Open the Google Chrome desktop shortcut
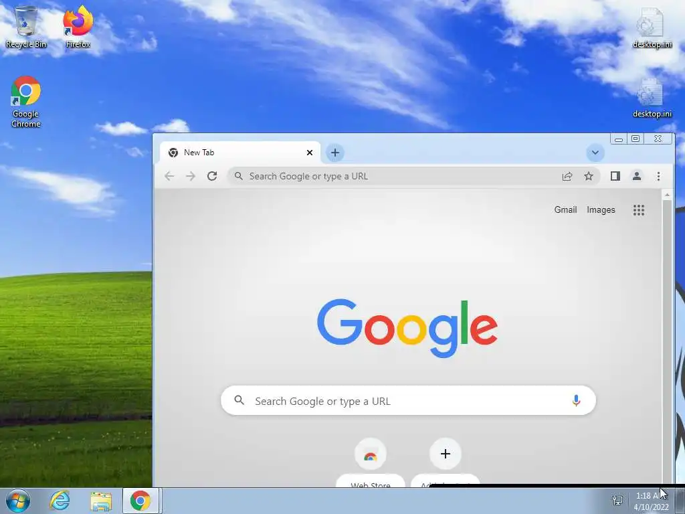Viewport: 685px width, 514px height. 26,102
